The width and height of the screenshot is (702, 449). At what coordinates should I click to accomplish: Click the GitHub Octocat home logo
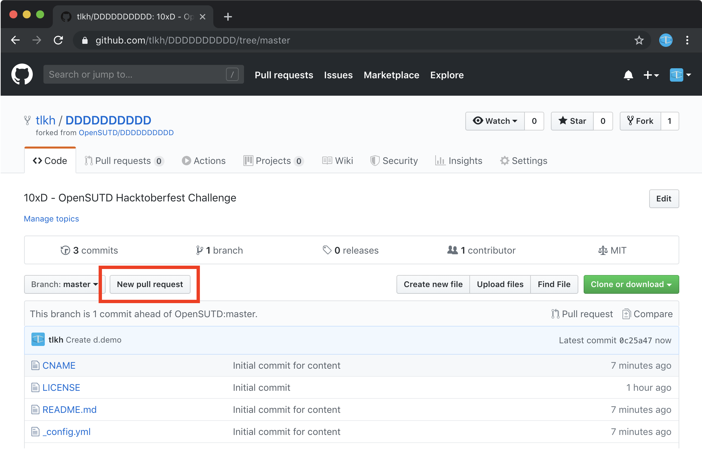pos(22,75)
